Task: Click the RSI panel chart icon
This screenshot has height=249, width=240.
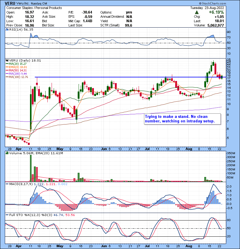Action: [x=7, y=29]
